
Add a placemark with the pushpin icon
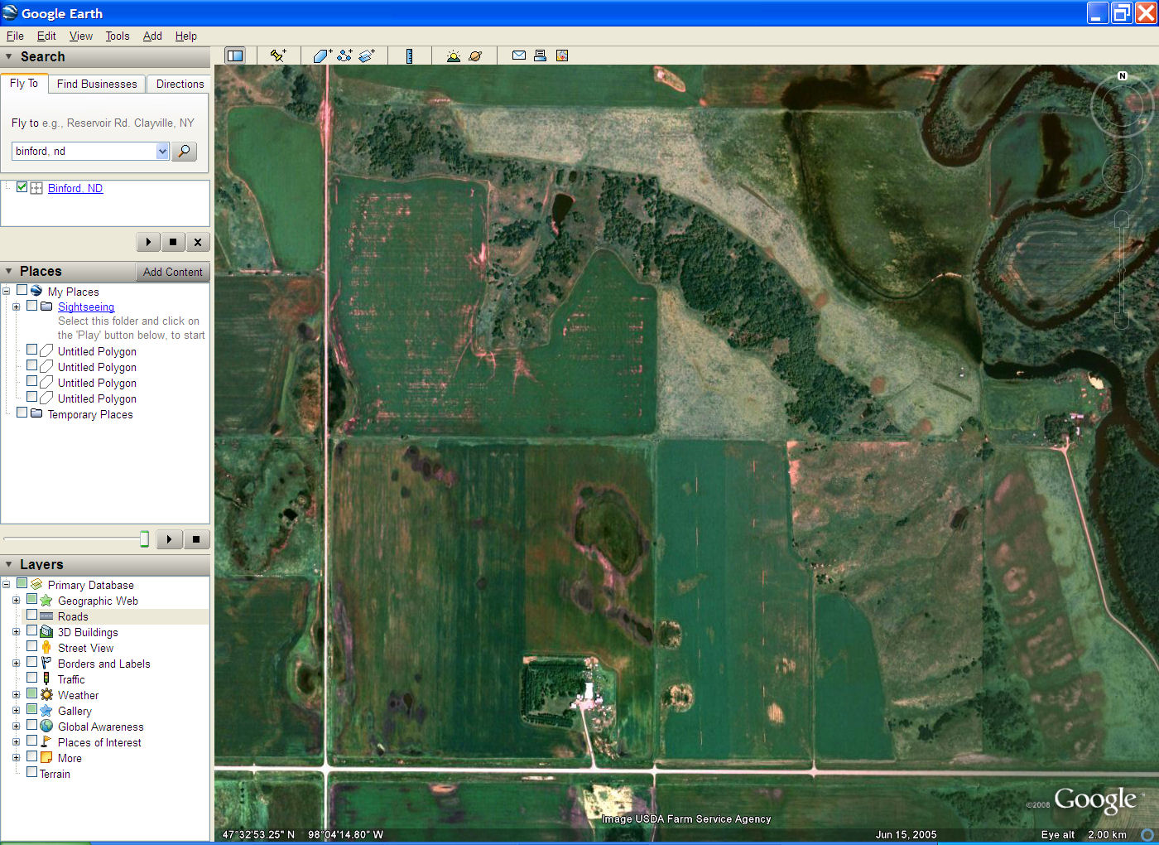[x=277, y=56]
